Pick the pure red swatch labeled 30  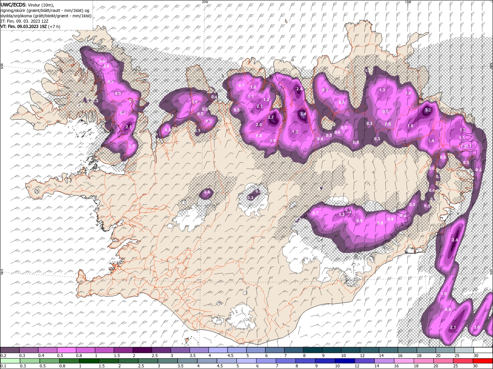pos(483,361)
